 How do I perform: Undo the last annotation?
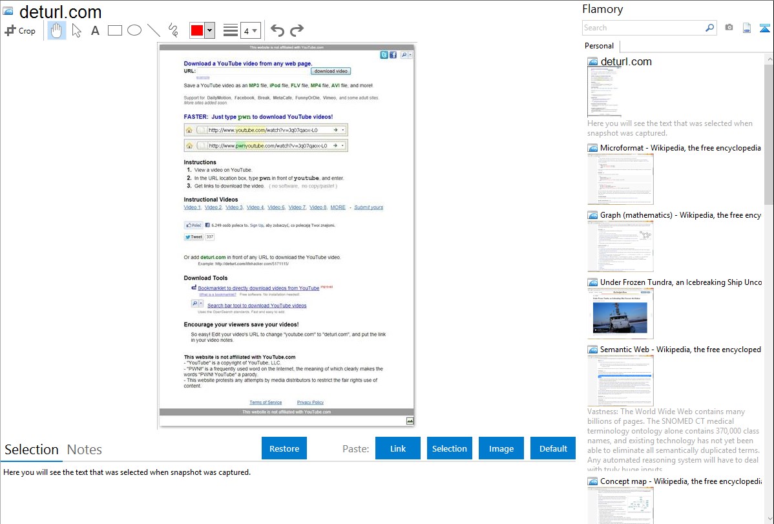(x=277, y=30)
